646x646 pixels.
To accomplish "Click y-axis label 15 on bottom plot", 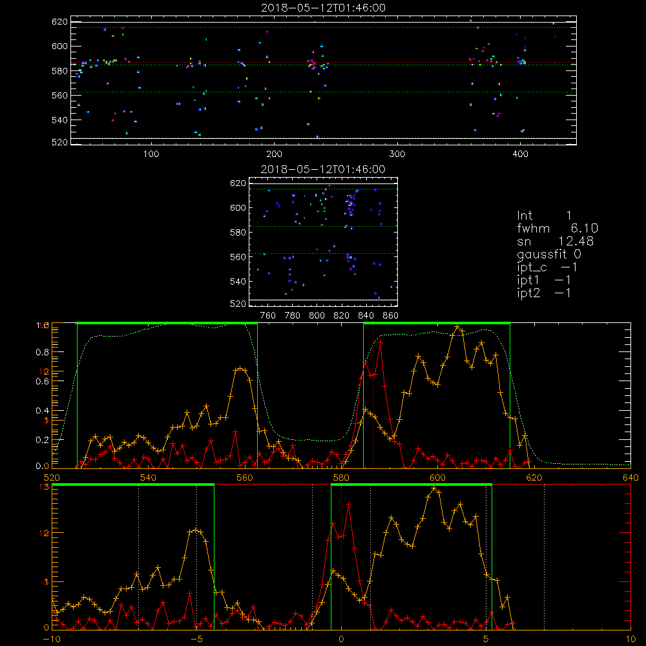I will point(44,487).
